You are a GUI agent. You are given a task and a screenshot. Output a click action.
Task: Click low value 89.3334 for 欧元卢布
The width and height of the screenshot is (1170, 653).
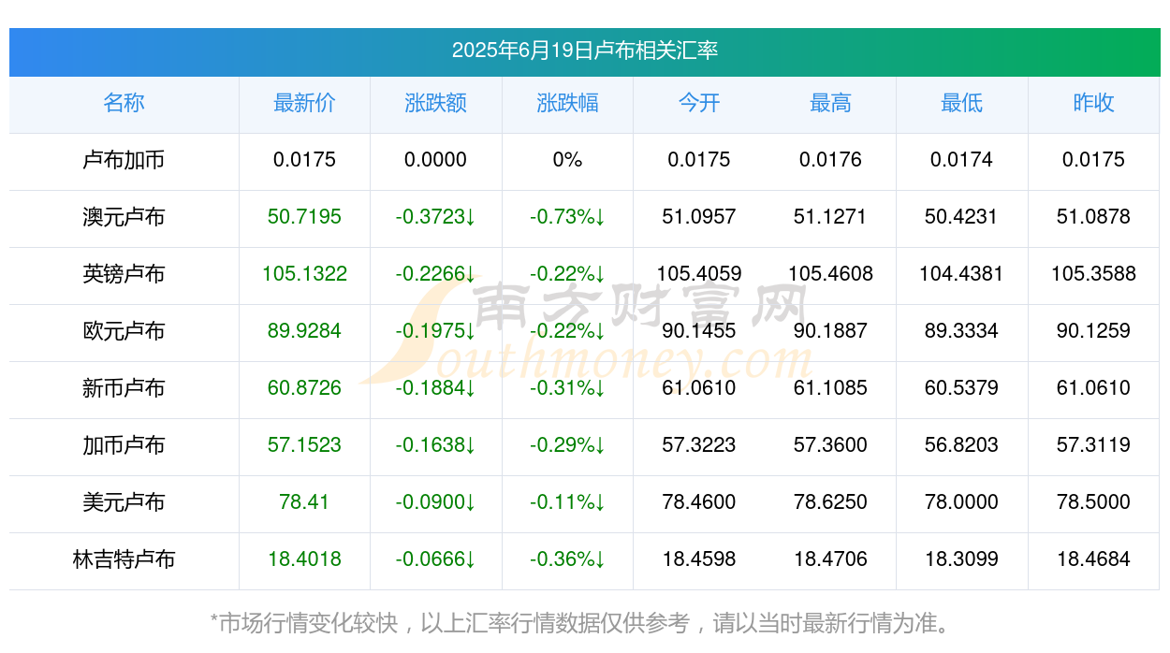962,331
